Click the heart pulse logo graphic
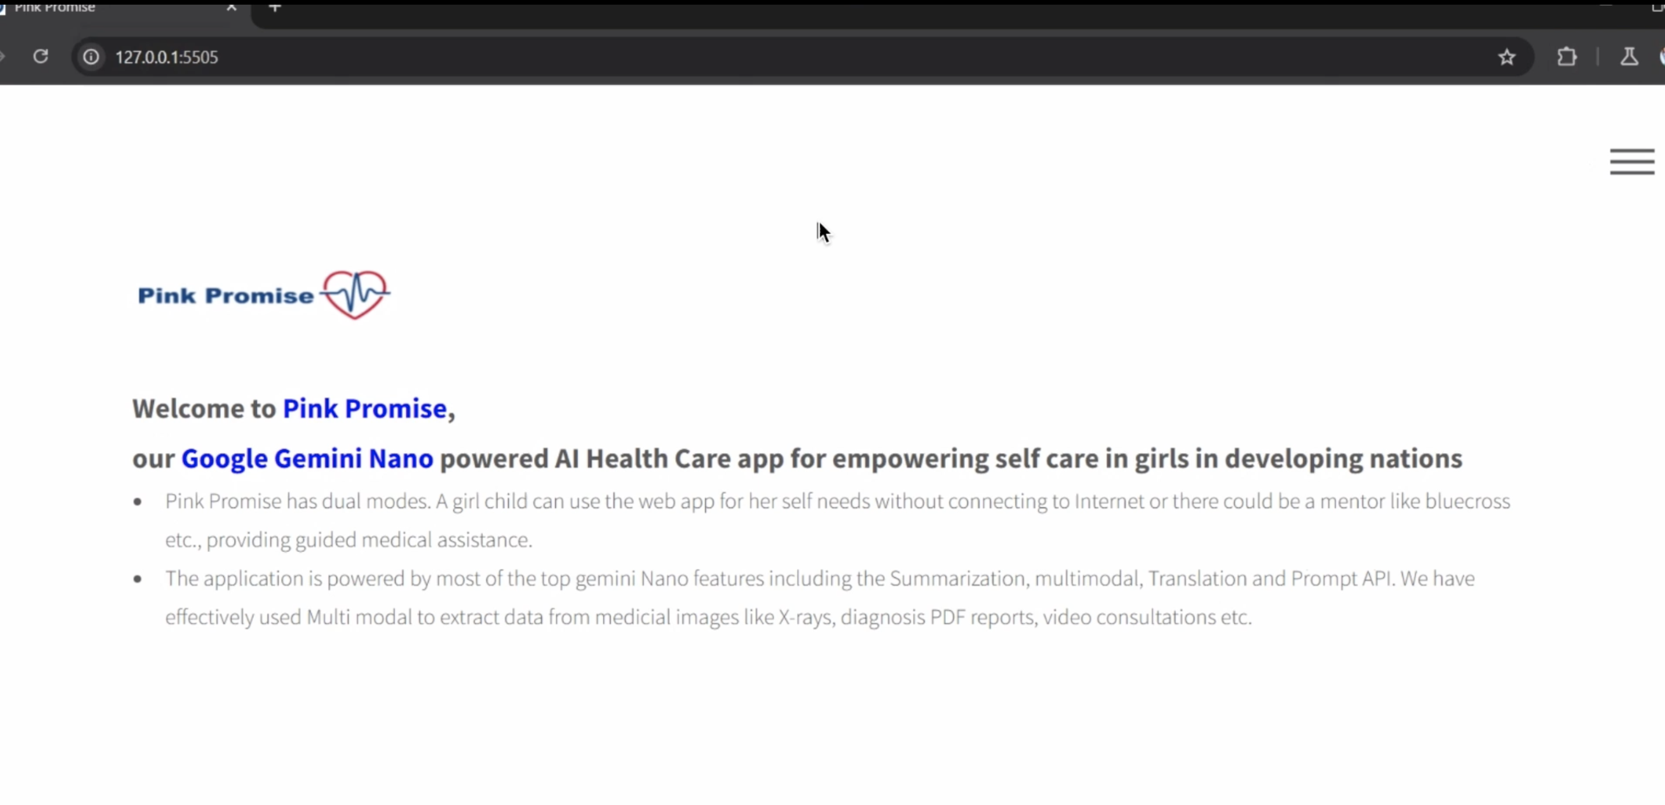 pos(355,294)
